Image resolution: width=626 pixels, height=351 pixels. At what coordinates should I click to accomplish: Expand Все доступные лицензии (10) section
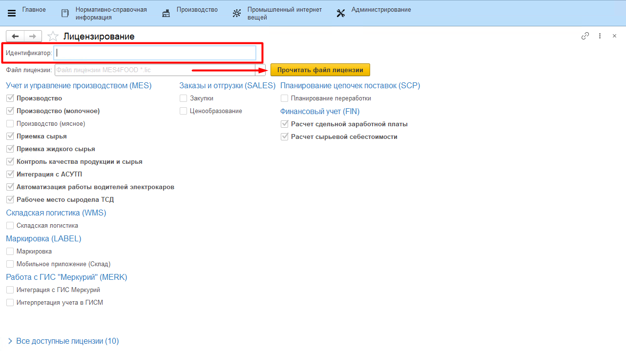click(10, 341)
